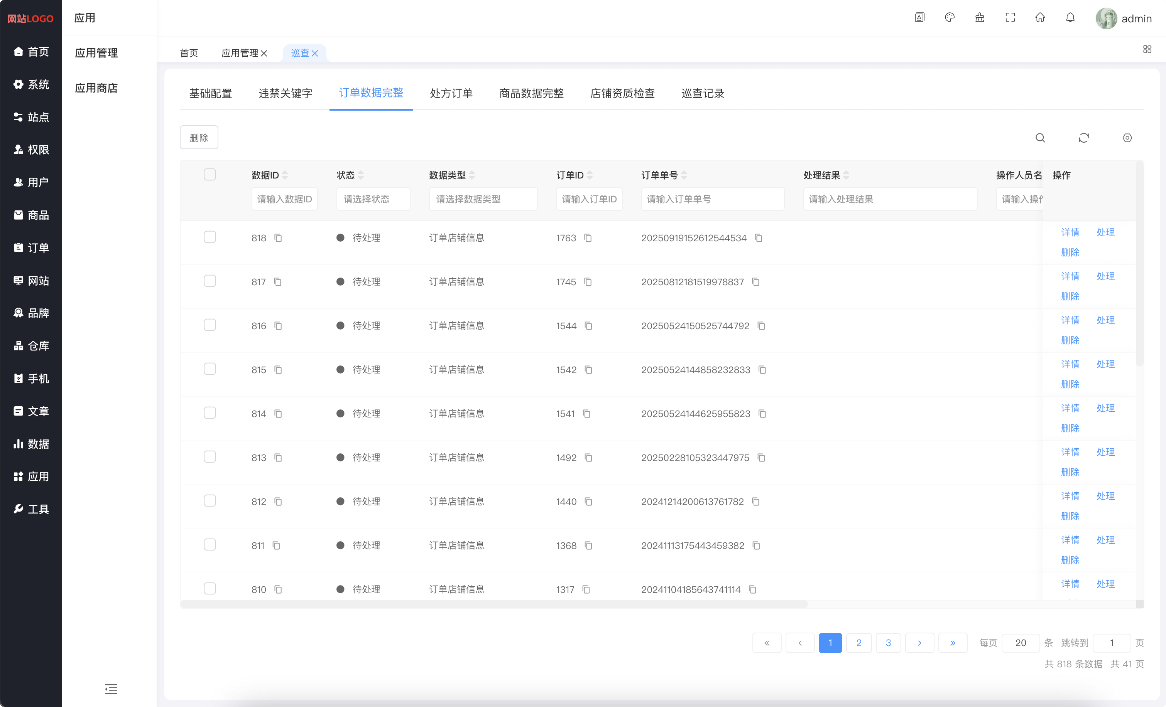Image resolution: width=1166 pixels, height=707 pixels.
Task: Click the 请输入订单单号 input field
Action: [712, 199]
